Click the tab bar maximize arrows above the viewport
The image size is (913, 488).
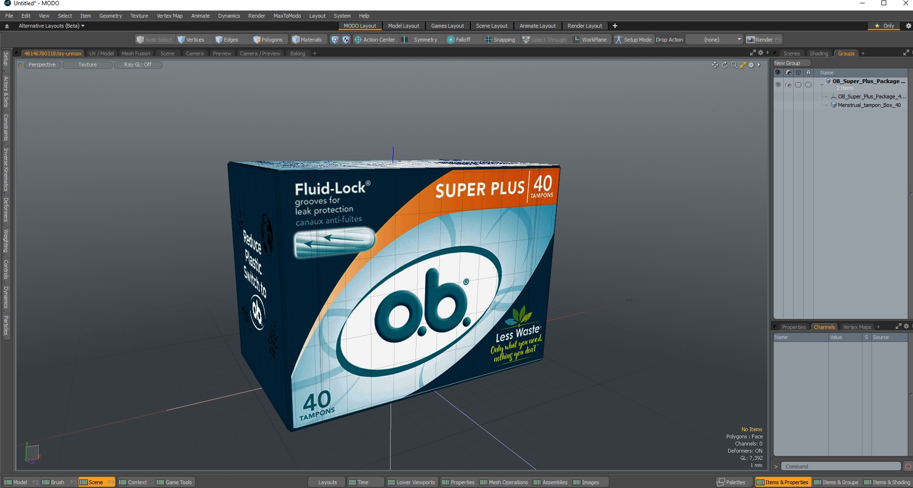pos(753,53)
